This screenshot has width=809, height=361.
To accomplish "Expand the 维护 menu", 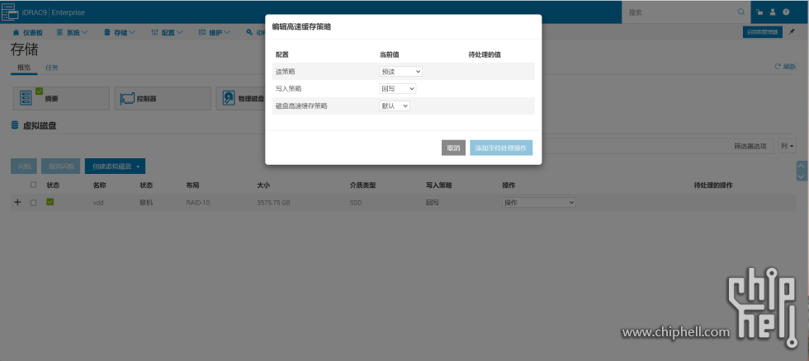I will [x=215, y=32].
